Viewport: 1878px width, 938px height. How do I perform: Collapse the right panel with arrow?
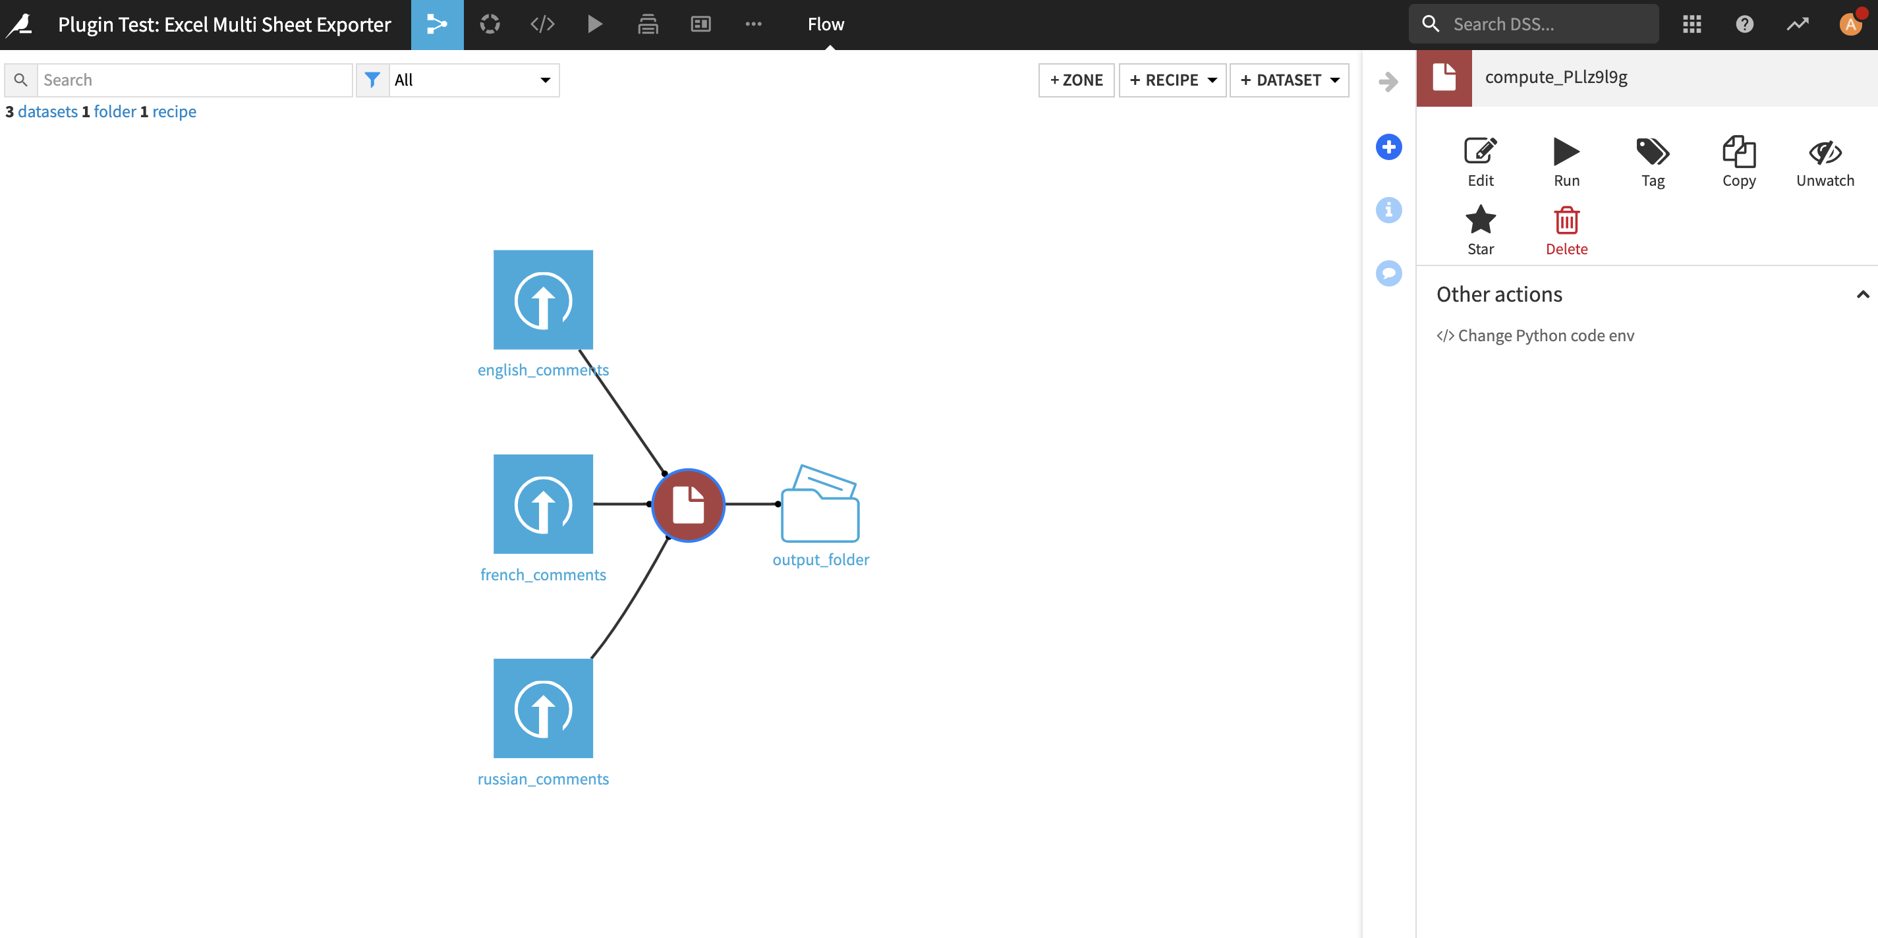1388,81
